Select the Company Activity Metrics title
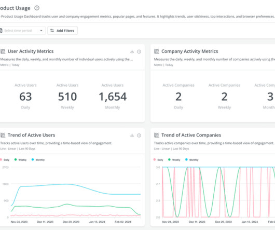 (190, 51)
